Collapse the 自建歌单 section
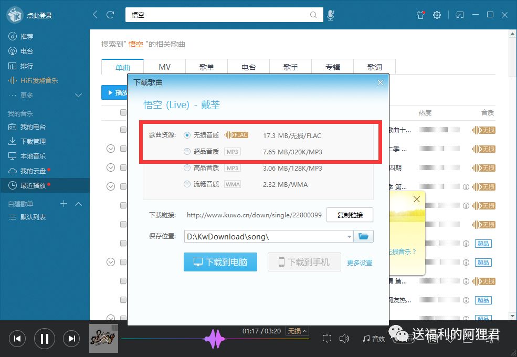Viewport: 517px width, 357px height. tap(79, 204)
